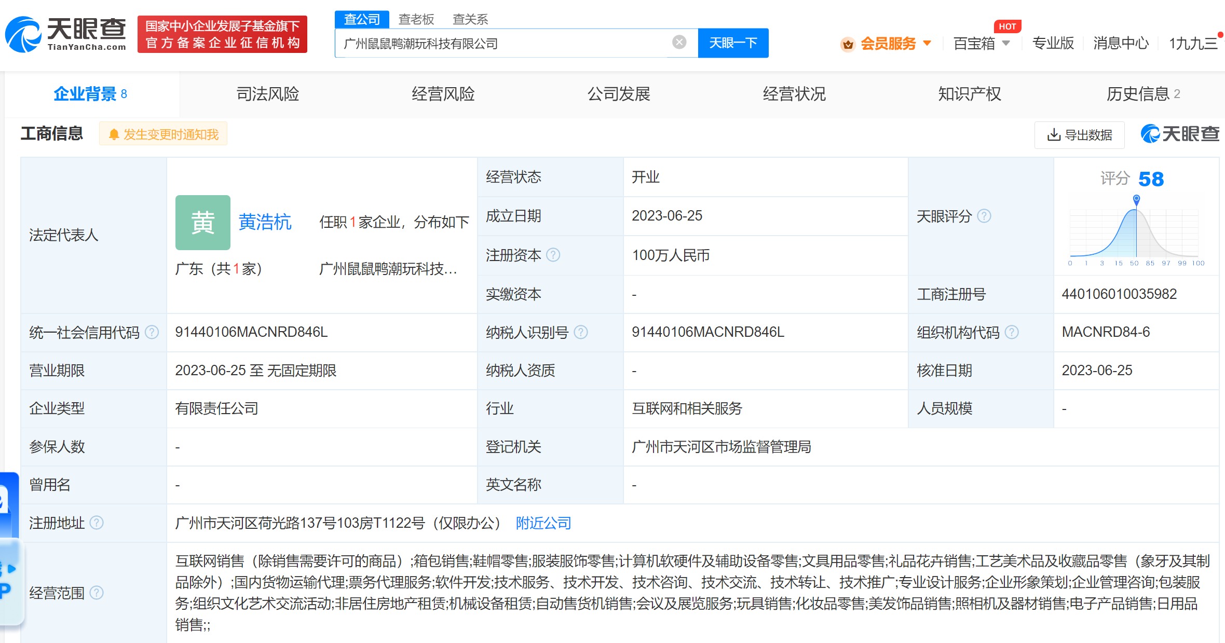This screenshot has width=1225, height=643.
Task: Click the user account 1九九三
Action: pos(1193,43)
